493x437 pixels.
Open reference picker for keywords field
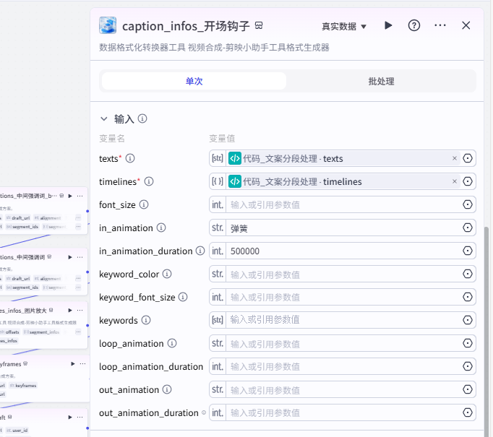(468, 320)
